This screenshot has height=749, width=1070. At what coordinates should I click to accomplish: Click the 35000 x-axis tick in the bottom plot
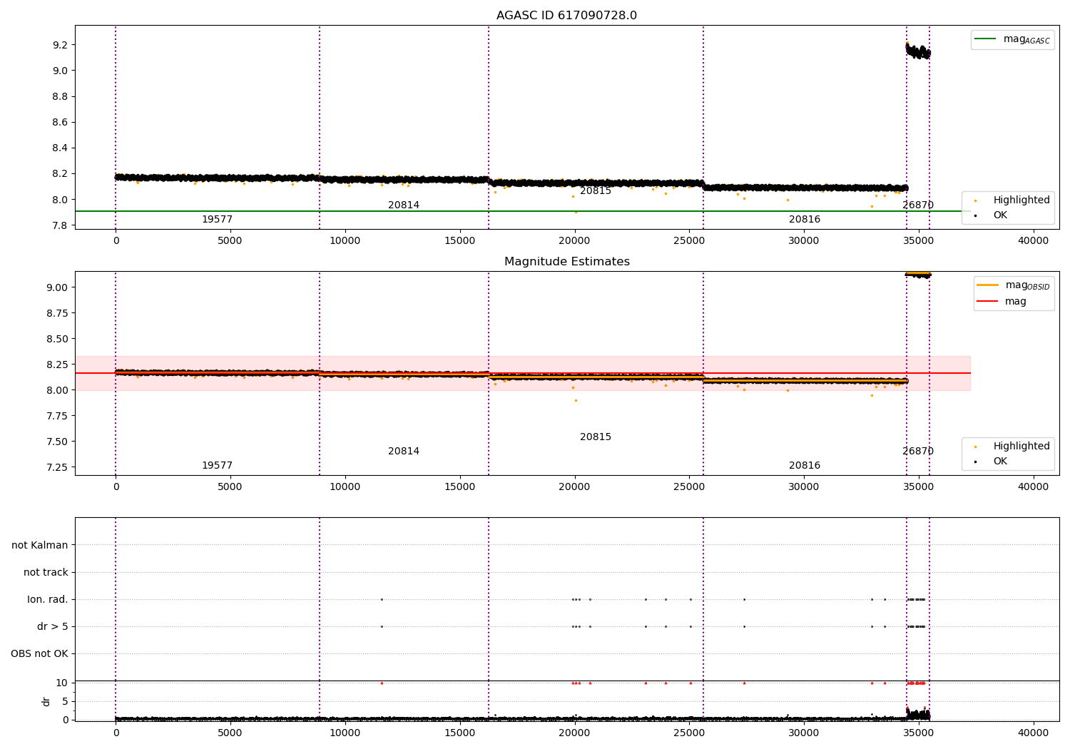(918, 733)
